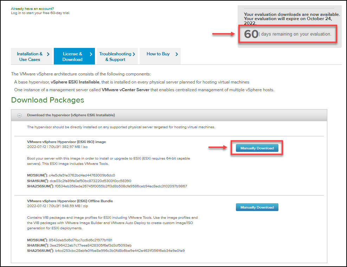Open the Installation & Use Cases tab

pos(32,56)
